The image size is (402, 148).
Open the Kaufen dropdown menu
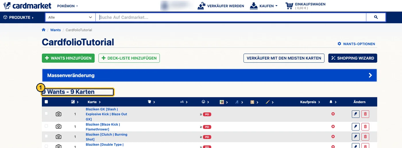264,6
